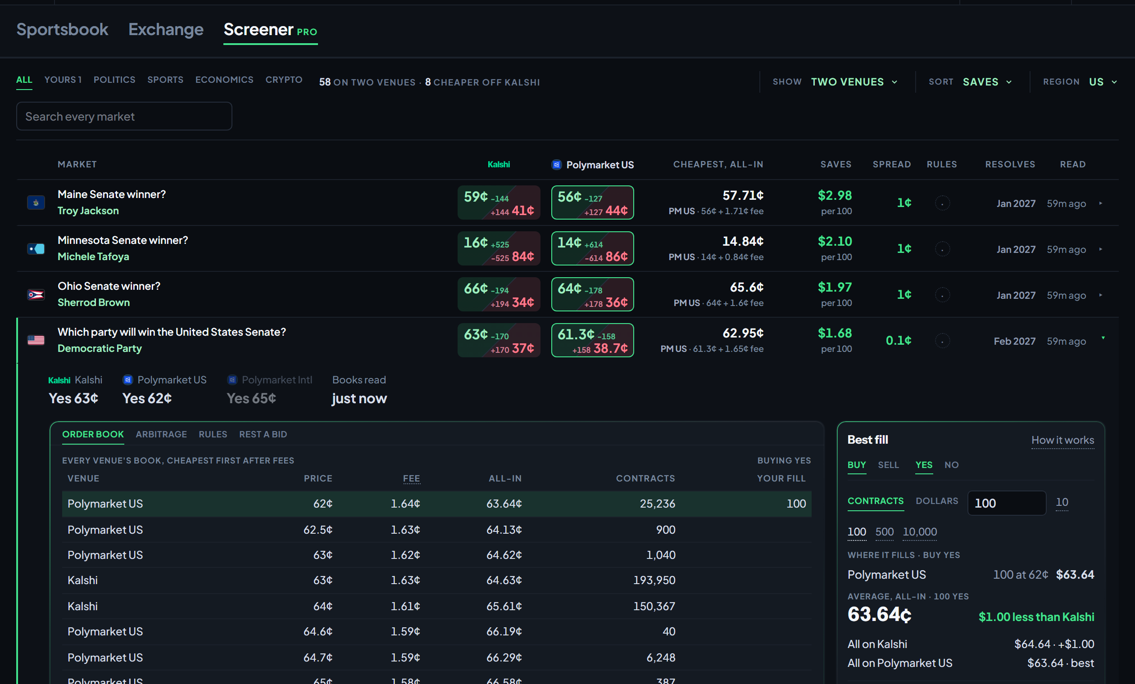Switch to the Rest a Bid tab

(x=263, y=434)
